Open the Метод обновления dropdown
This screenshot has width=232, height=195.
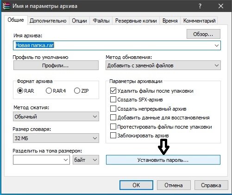(x=163, y=65)
